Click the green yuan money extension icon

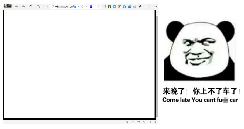point(109,6)
